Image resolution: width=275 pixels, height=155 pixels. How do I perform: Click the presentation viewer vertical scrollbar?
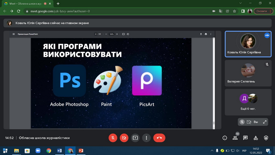[214, 83]
